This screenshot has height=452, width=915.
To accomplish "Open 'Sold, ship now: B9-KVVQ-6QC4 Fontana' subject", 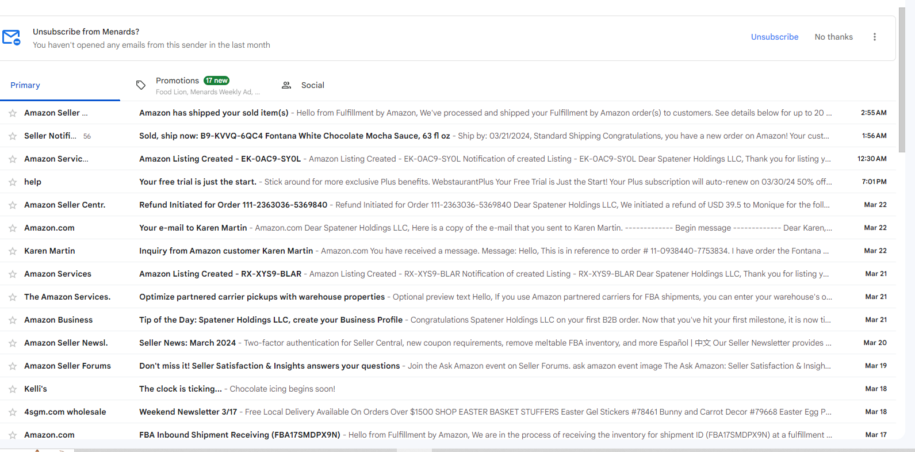I will [x=294, y=136].
